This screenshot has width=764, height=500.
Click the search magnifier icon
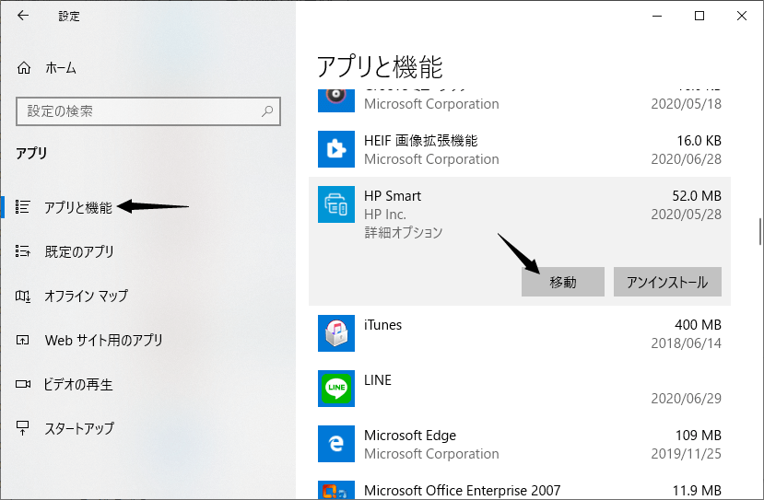coord(267,111)
